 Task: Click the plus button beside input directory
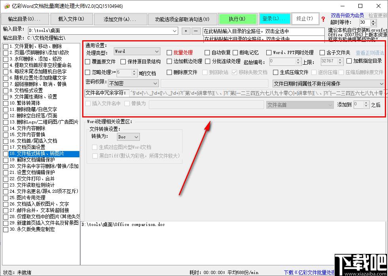[x=186, y=31]
